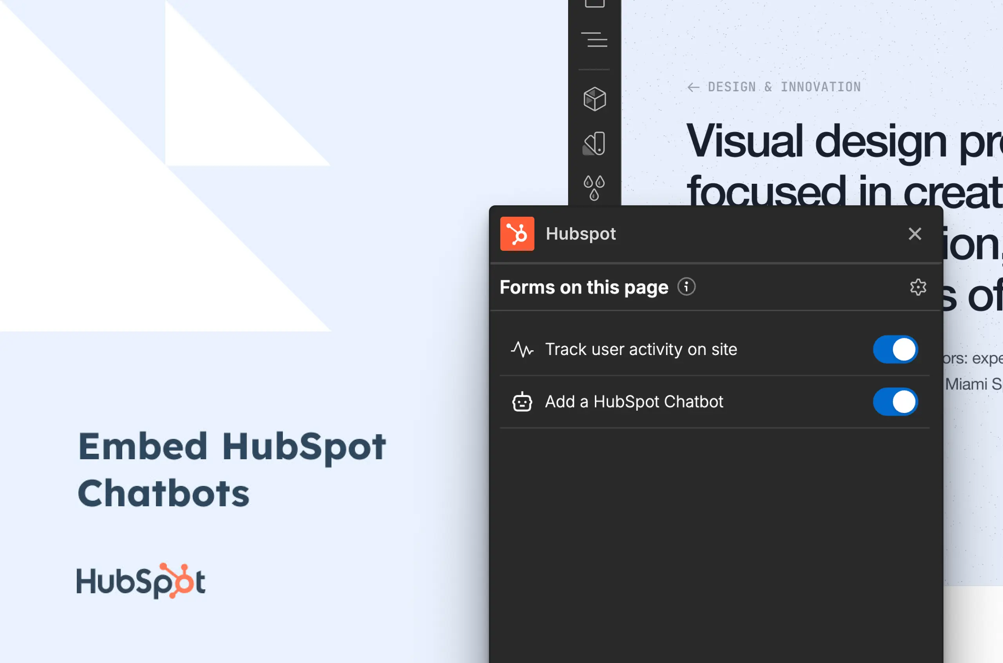
Task: Select the Add a HubSpot Chatbot label
Action: point(634,402)
